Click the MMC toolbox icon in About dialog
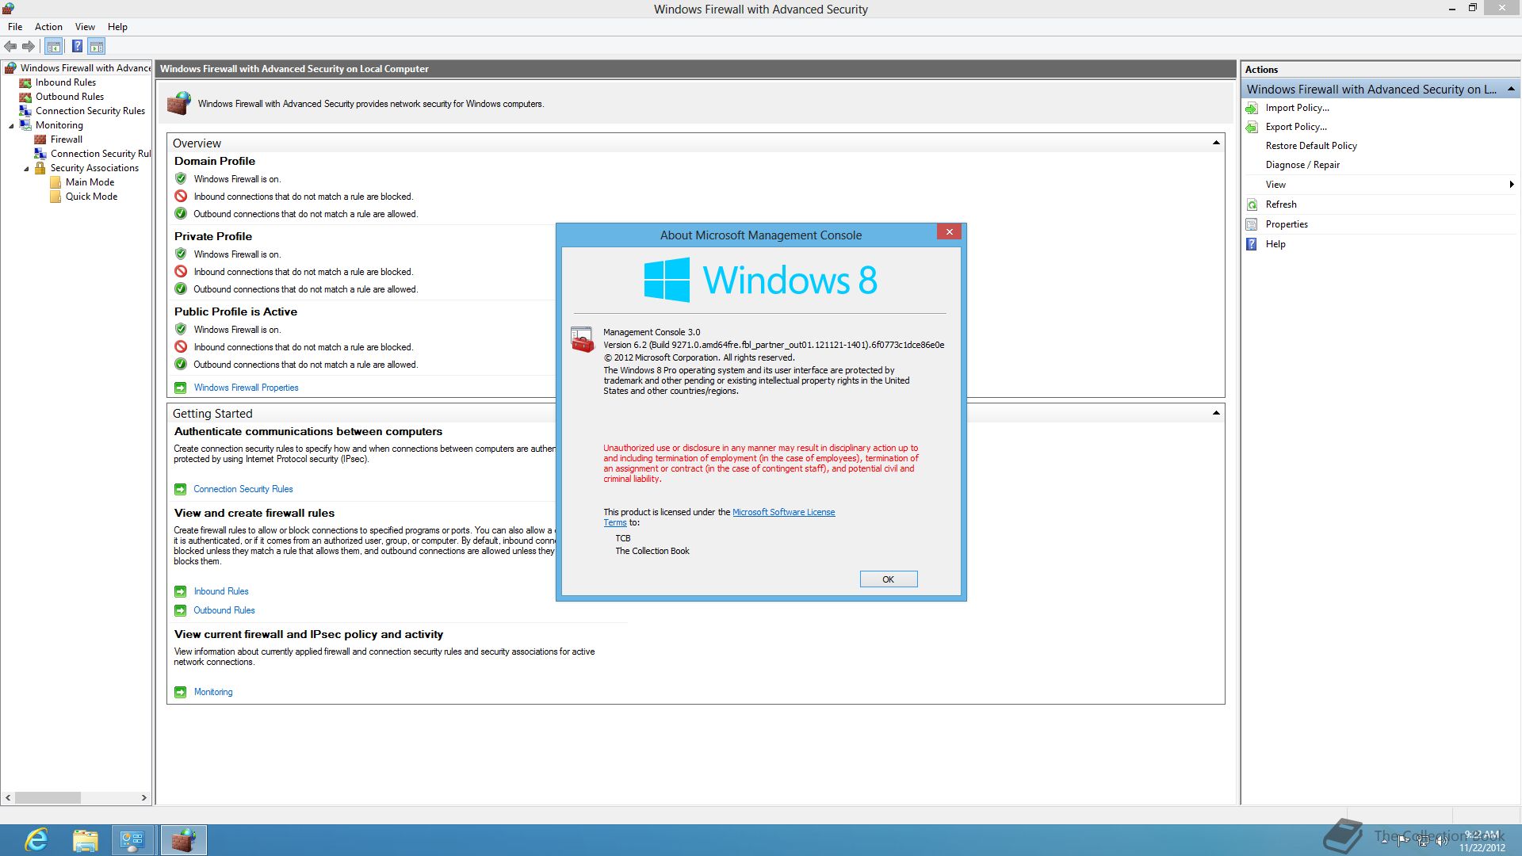The width and height of the screenshot is (1522, 856). tap(582, 339)
